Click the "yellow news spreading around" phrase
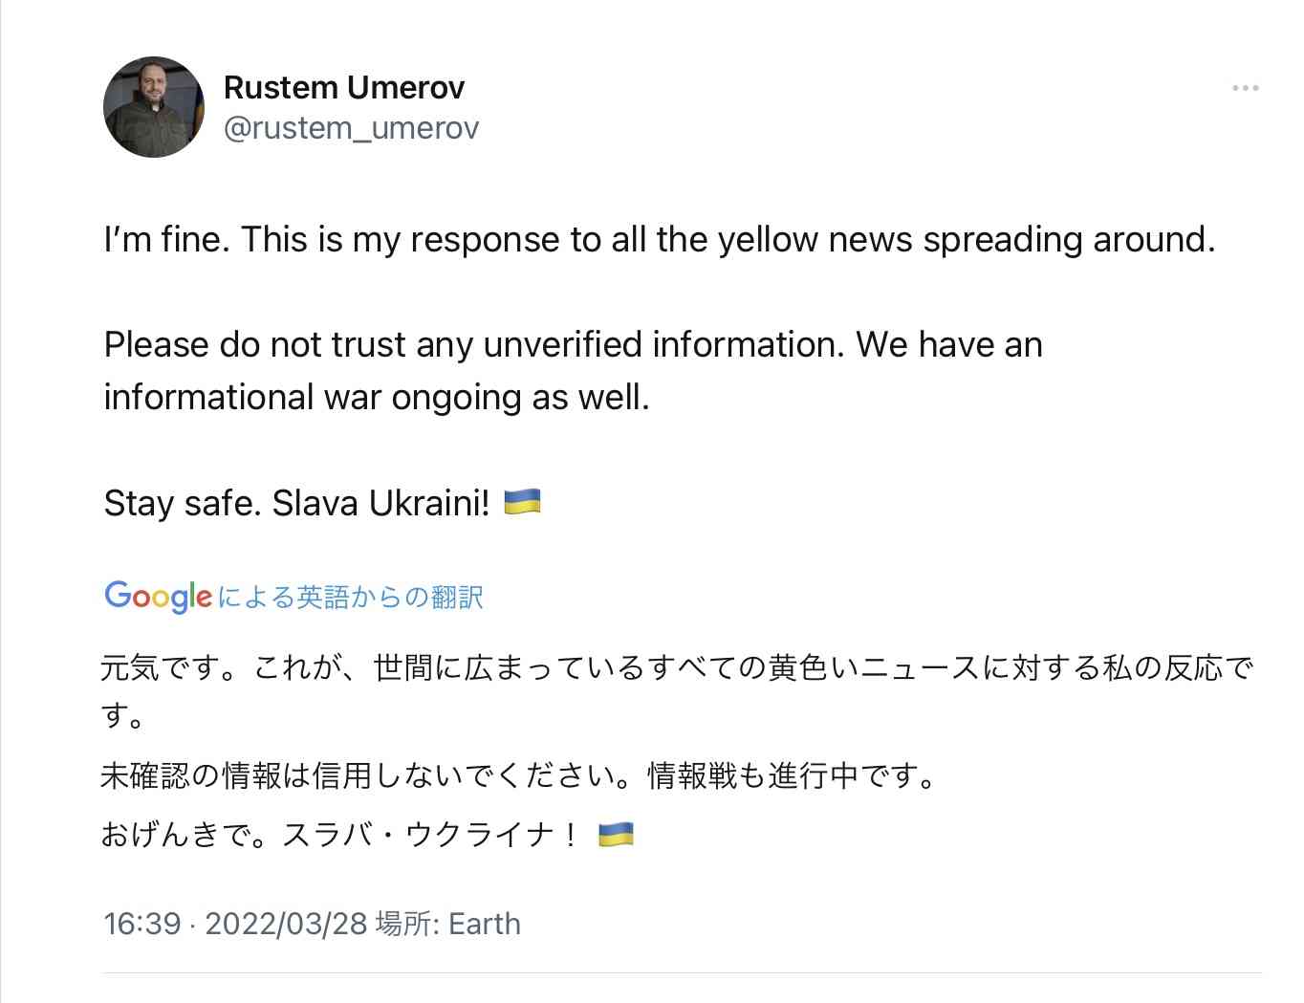The image size is (1304, 1003). (967, 239)
